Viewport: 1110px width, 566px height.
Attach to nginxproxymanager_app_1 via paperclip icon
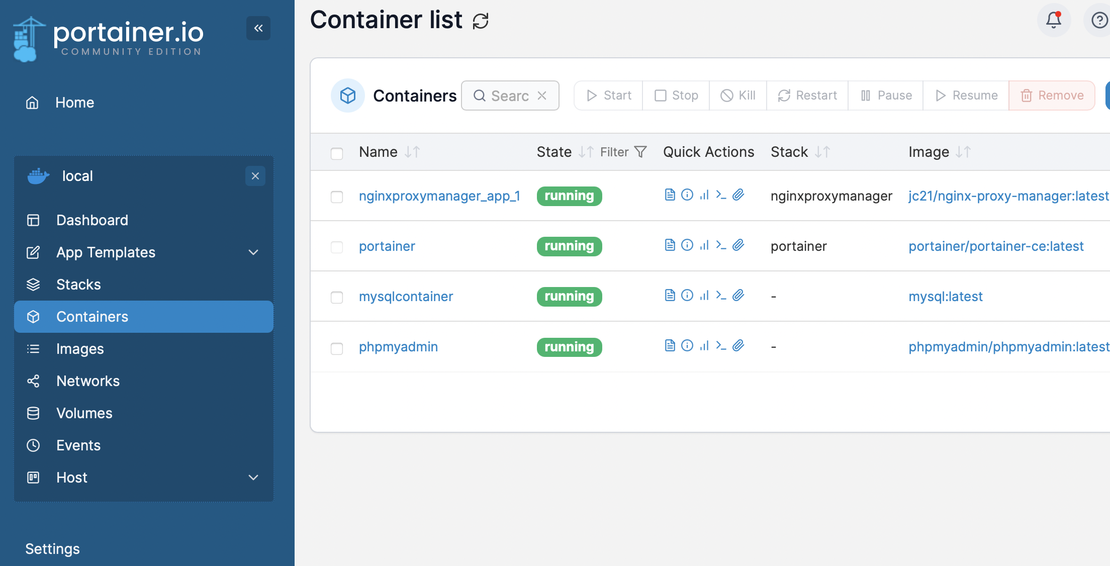pos(738,195)
